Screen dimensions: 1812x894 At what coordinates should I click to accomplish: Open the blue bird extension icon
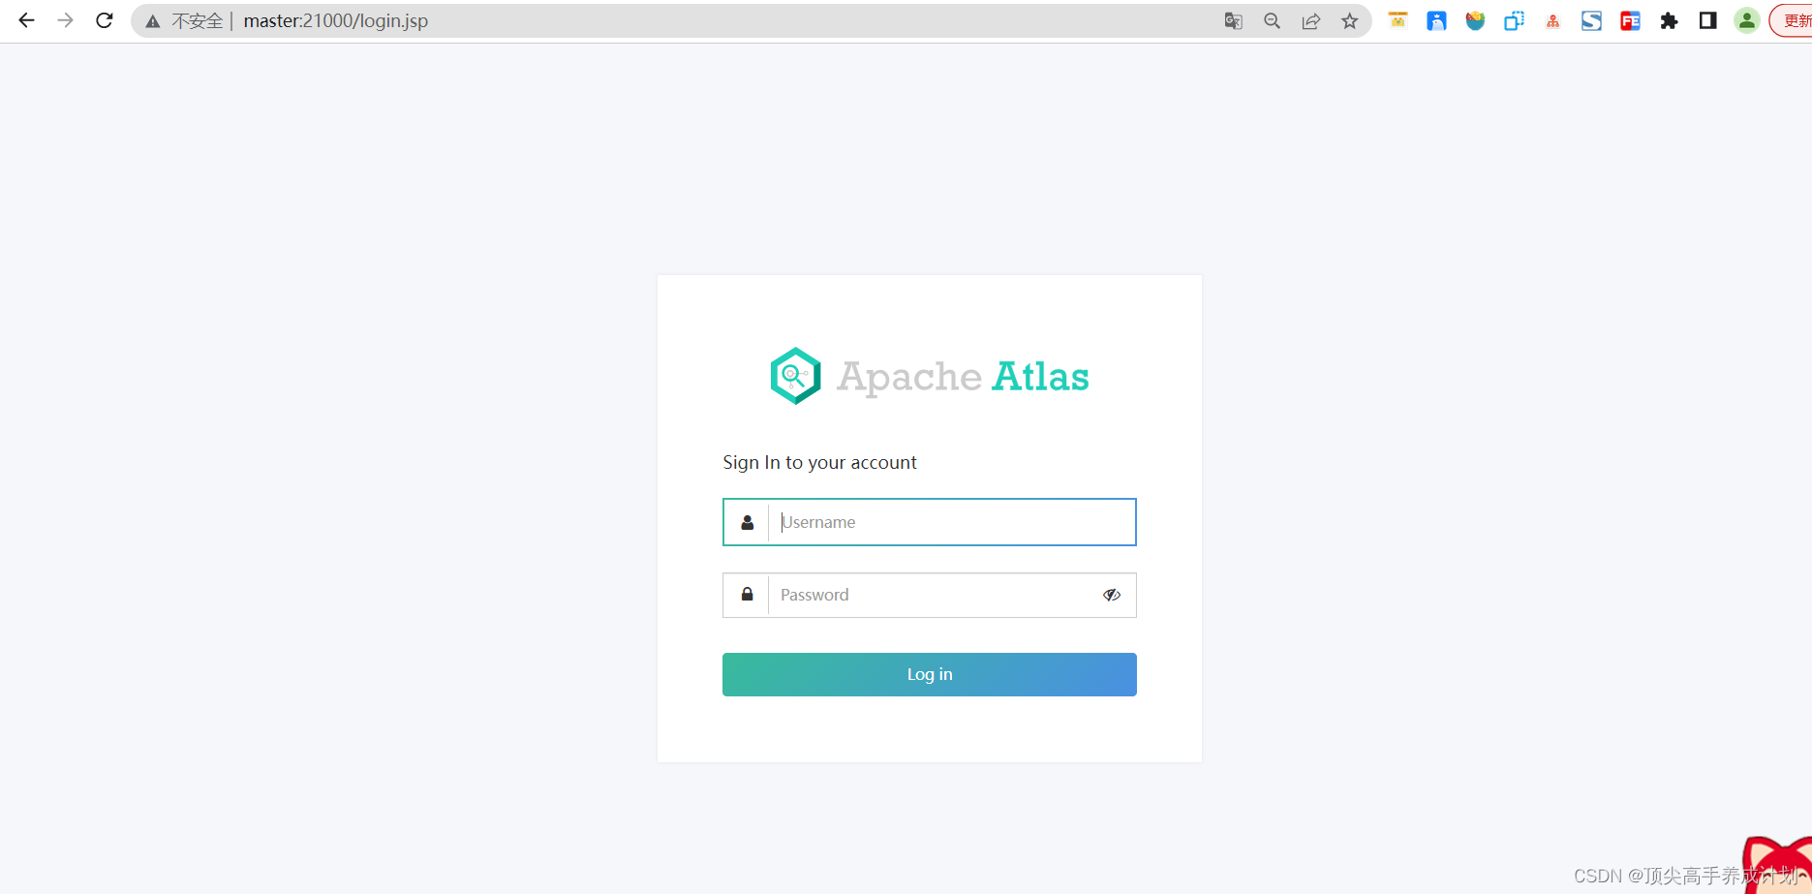(x=1436, y=20)
